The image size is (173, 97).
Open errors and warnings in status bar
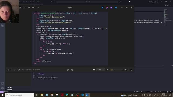pos(7,92)
